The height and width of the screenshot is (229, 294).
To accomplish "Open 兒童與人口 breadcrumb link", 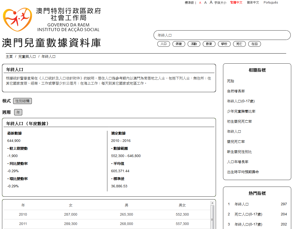I will [x=27, y=57].
